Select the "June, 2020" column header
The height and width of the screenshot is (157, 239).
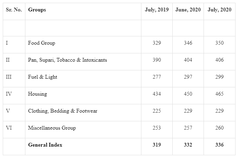pos(188,10)
